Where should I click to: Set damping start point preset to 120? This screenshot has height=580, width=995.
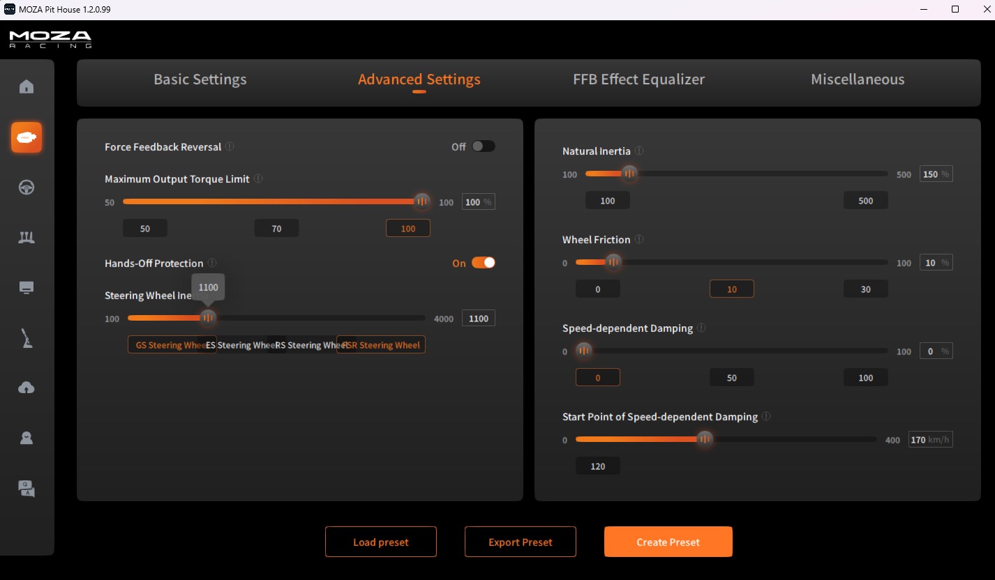coord(598,466)
